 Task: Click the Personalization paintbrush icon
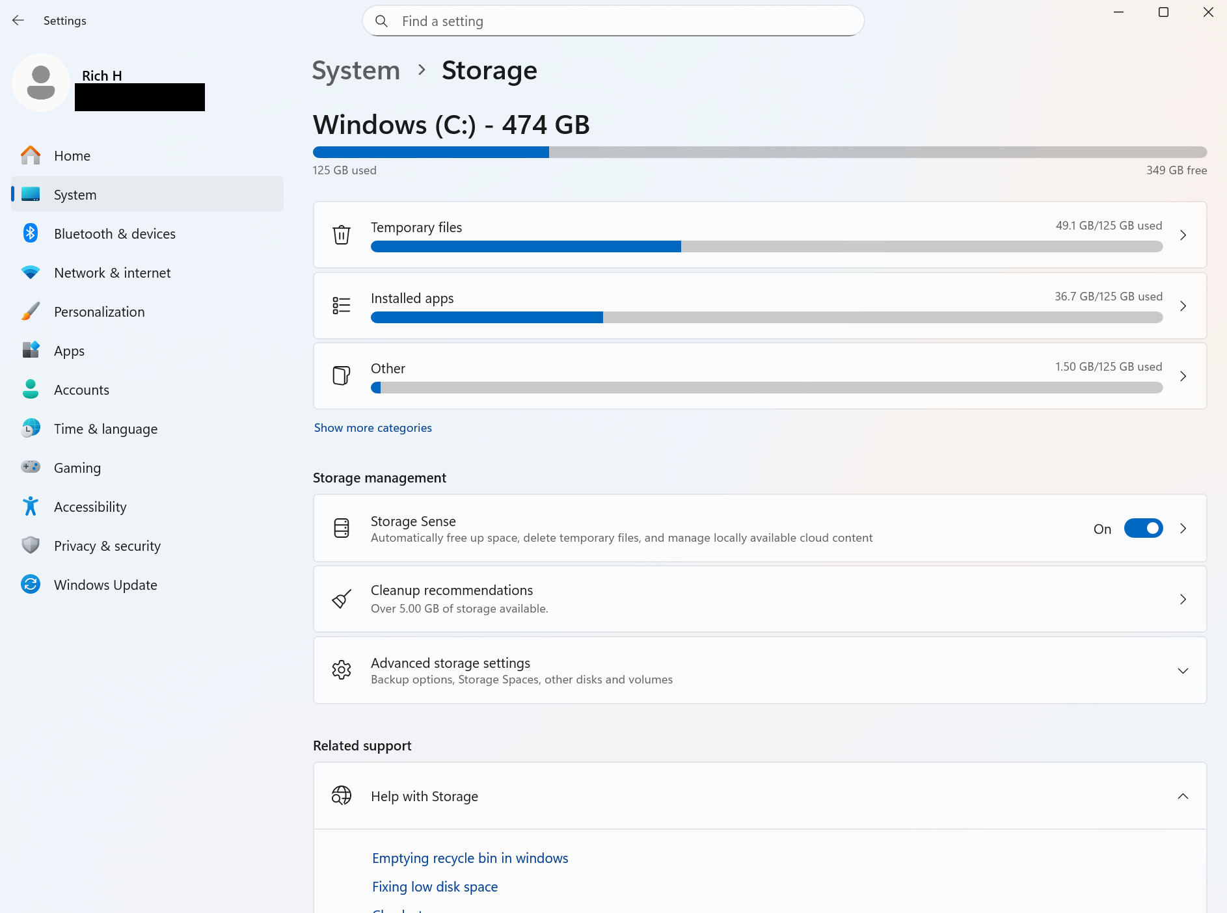point(31,311)
